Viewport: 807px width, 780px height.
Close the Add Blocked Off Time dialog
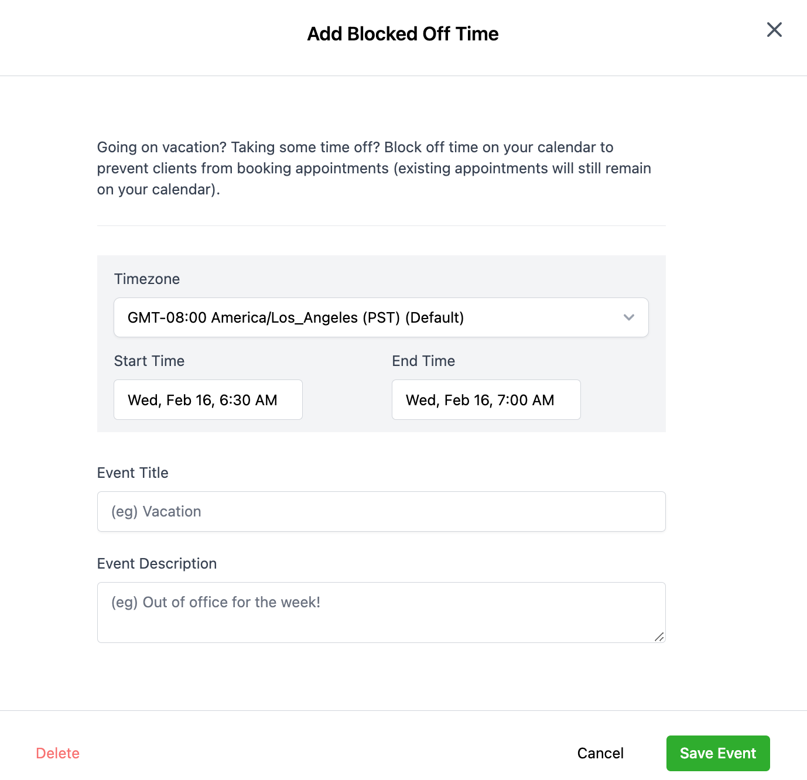click(774, 30)
